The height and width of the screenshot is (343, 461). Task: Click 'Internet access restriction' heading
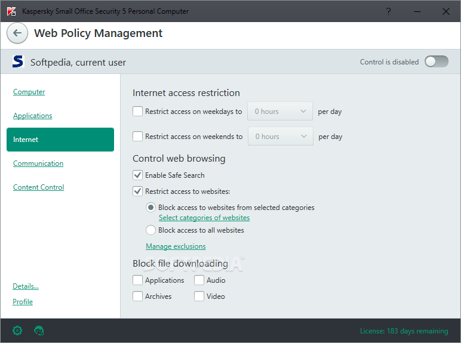[x=186, y=93]
